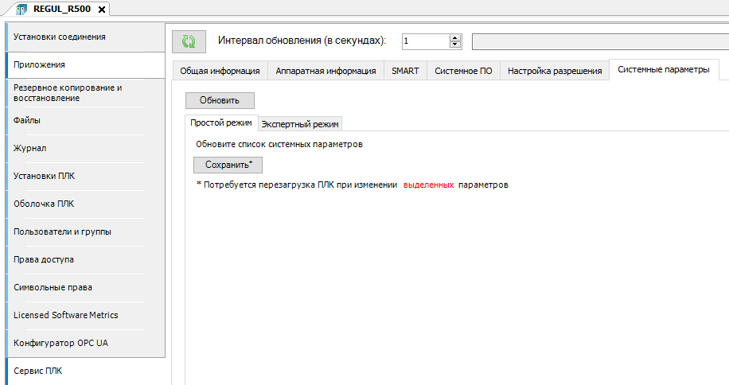
Task: Open Установки соединения in the sidebar
Action: pos(60,37)
